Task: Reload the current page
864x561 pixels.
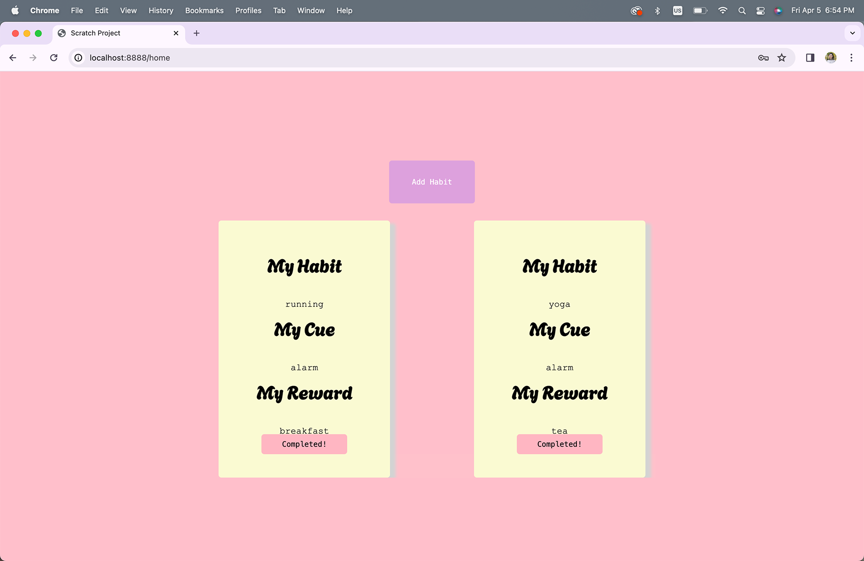Action: point(54,58)
